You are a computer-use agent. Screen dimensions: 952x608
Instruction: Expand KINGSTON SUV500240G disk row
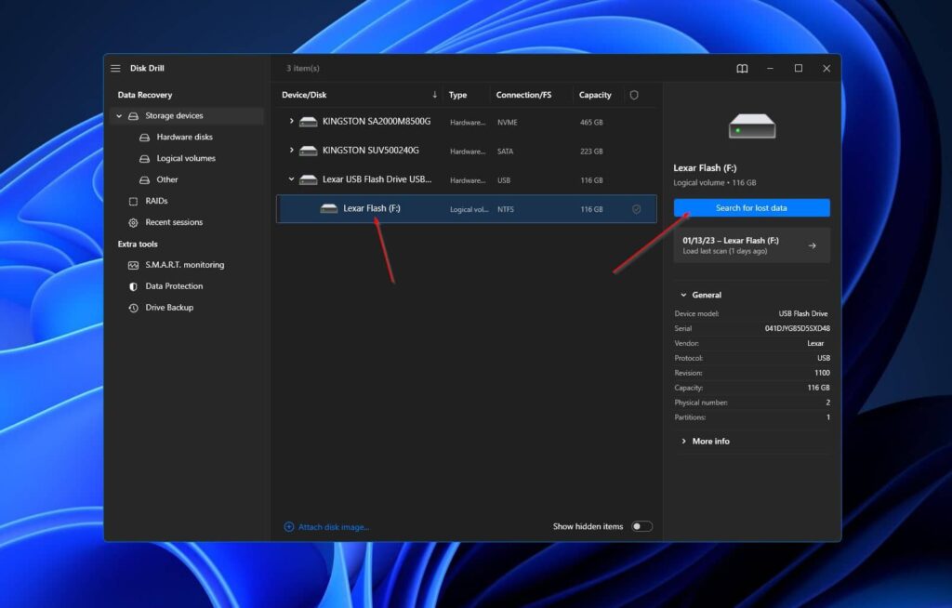pyautogui.click(x=291, y=151)
